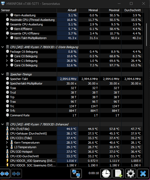Viewport: 150px width, 180px height.
Task: Click the Aktuell column header
Action: (68, 10)
